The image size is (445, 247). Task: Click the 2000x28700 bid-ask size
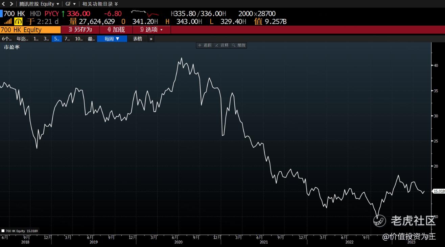[257, 14]
